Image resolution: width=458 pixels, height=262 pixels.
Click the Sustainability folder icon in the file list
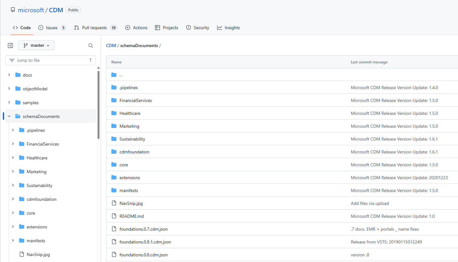click(x=114, y=139)
